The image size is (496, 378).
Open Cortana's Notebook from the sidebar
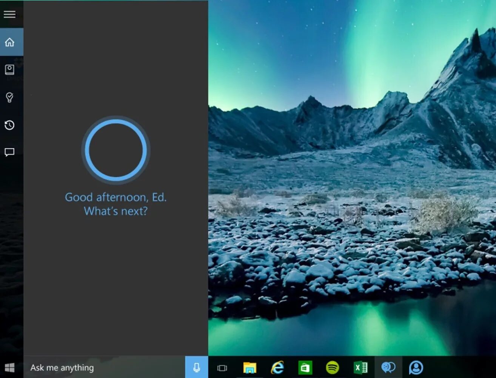click(9, 70)
